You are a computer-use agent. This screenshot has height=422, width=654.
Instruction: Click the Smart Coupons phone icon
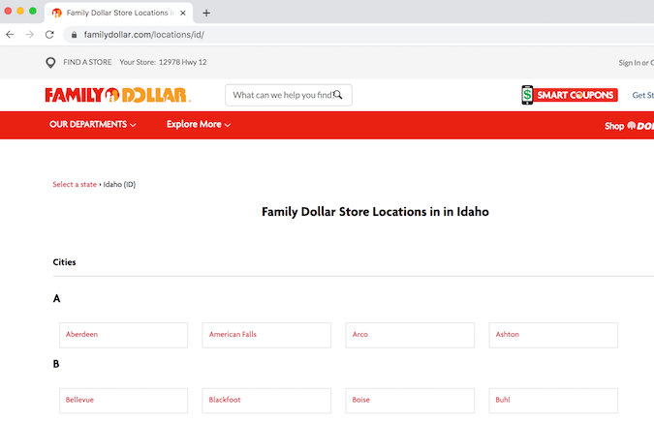(527, 95)
